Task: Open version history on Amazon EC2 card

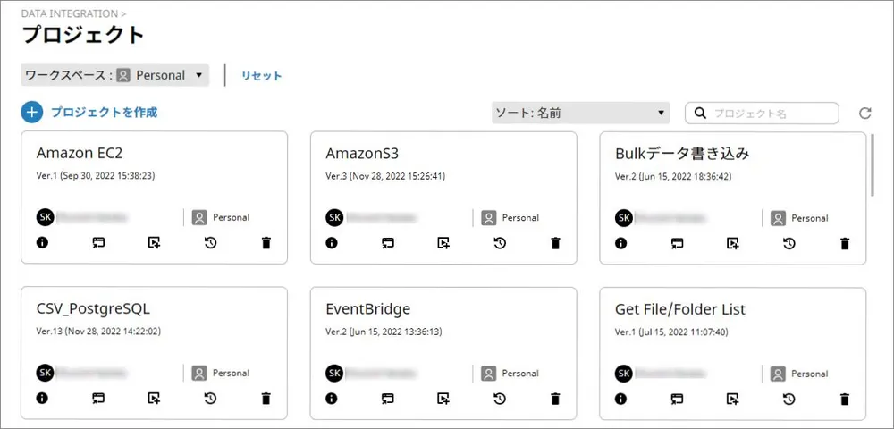Action: coord(210,243)
